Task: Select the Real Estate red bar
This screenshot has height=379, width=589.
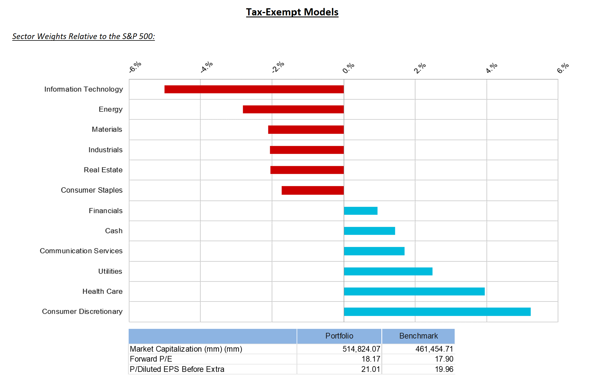Action: pos(307,170)
